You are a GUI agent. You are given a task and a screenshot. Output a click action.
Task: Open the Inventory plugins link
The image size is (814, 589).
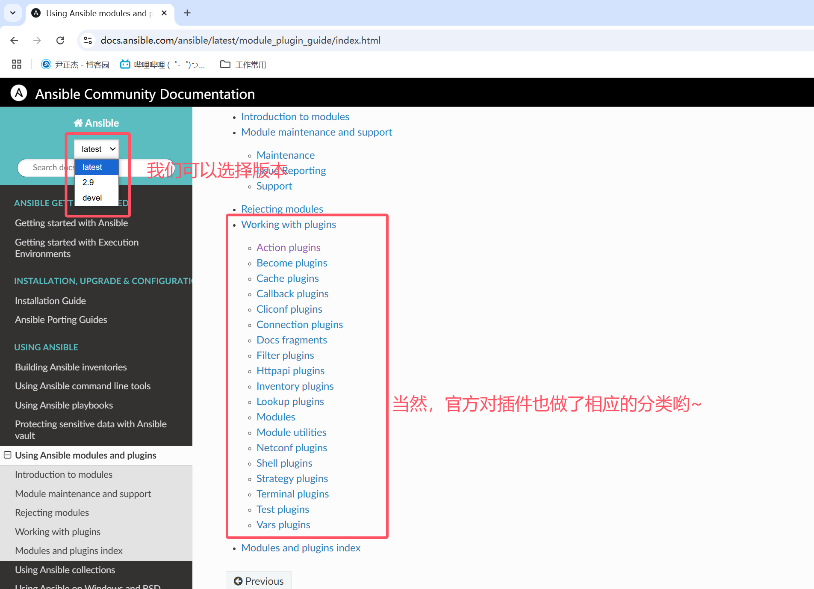click(x=295, y=386)
